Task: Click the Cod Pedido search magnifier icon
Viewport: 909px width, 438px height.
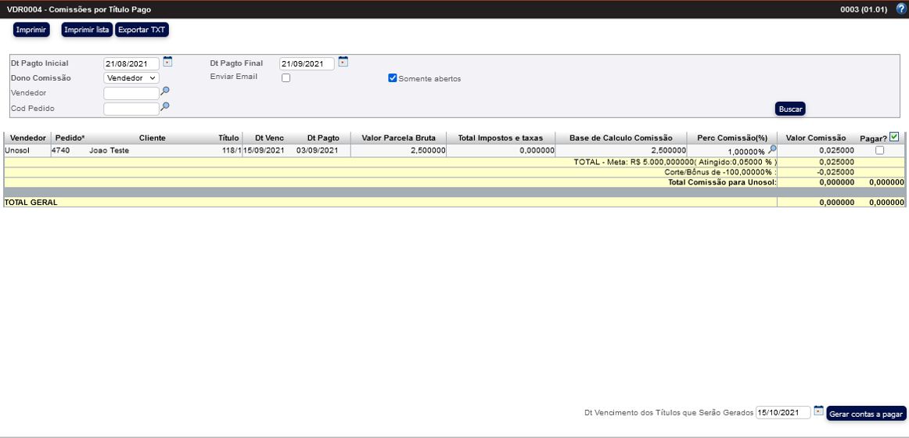Action: (x=165, y=106)
